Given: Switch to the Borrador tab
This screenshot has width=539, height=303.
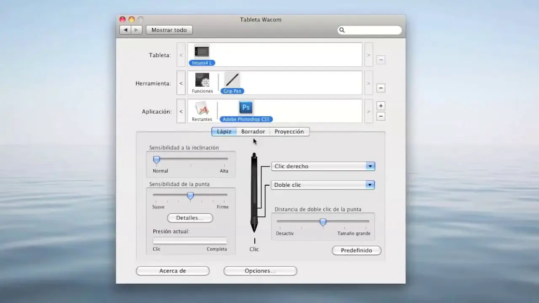Looking at the screenshot, I should [253, 132].
